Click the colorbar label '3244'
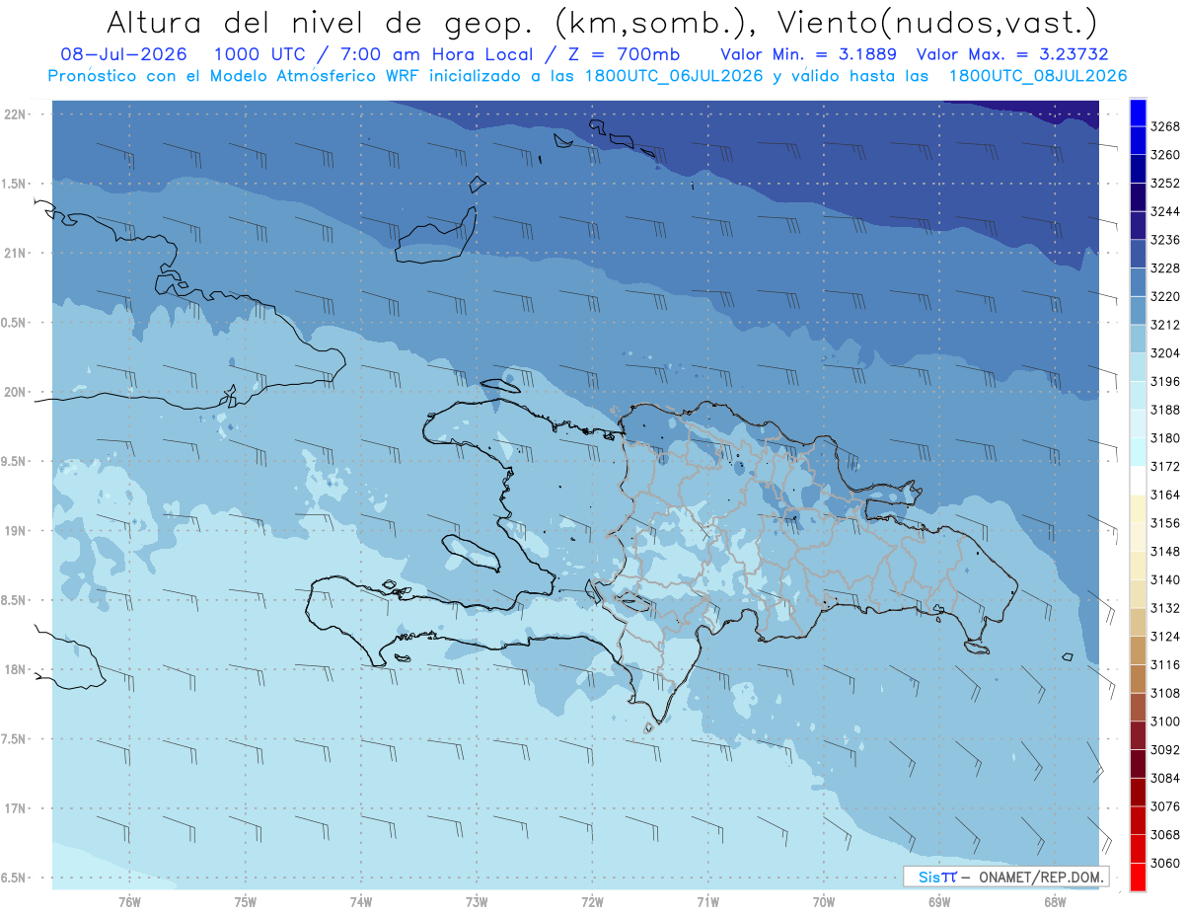 click(x=1165, y=211)
